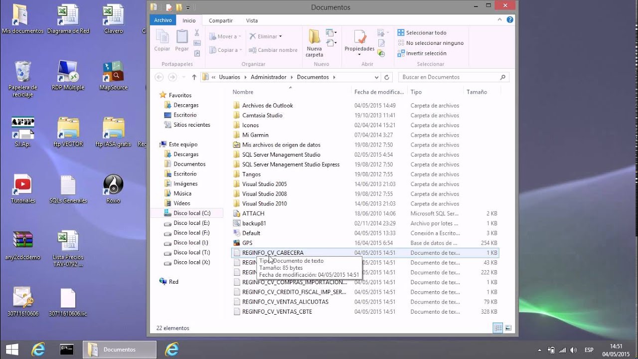
Task: Open MapSource desktop shortcut
Action: click(x=113, y=76)
